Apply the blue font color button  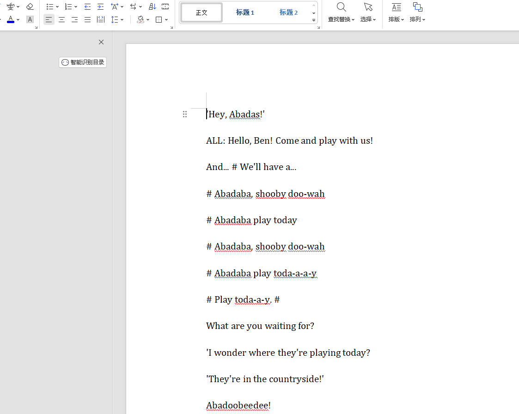tap(11, 19)
